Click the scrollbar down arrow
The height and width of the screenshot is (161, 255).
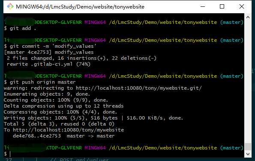pyautogui.click(x=248, y=154)
